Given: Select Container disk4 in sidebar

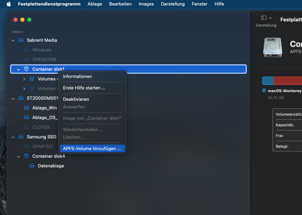Looking at the screenshot, I should (49, 156).
